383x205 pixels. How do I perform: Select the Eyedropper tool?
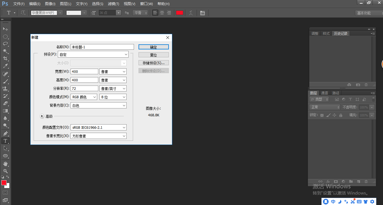tap(5, 66)
